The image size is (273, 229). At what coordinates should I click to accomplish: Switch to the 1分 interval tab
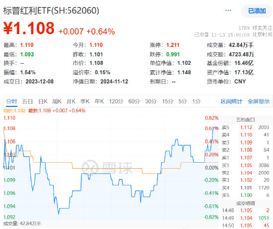tap(197, 101)
